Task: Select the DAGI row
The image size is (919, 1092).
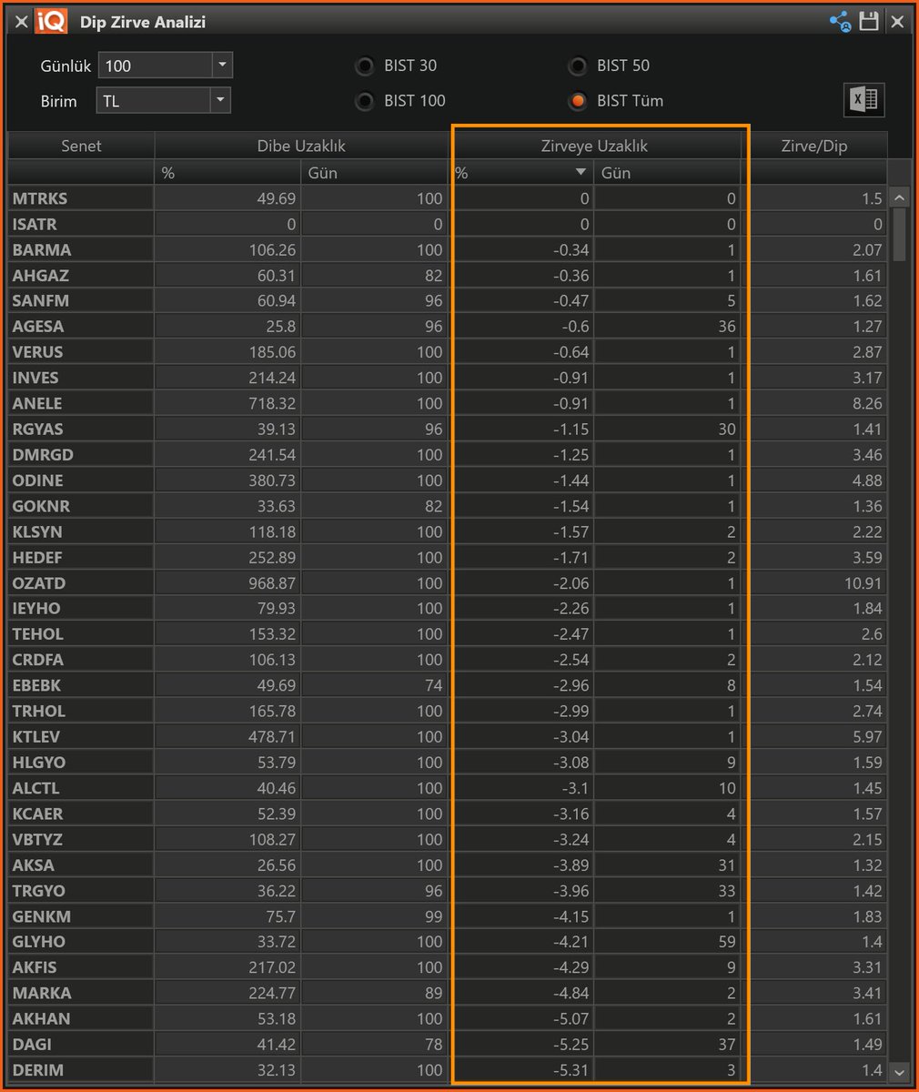Action: click(x=448, y=1044)
